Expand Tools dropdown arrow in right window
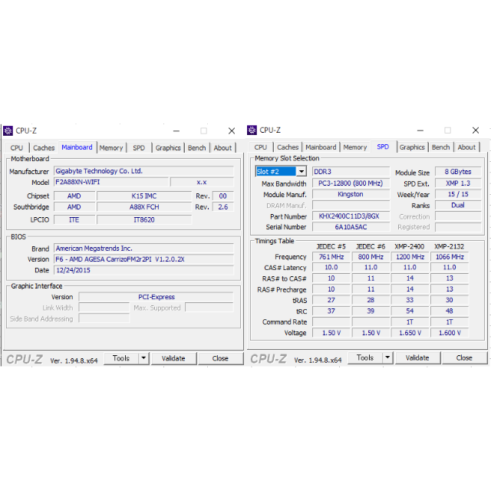This screenshot has height=491, width=491. tap(387, 358)
